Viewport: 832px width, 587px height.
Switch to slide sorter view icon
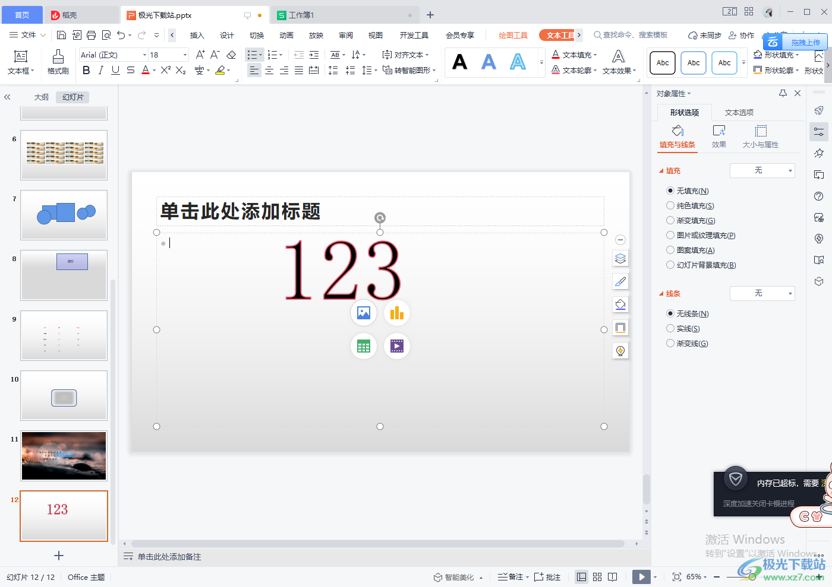coord(597,577)
